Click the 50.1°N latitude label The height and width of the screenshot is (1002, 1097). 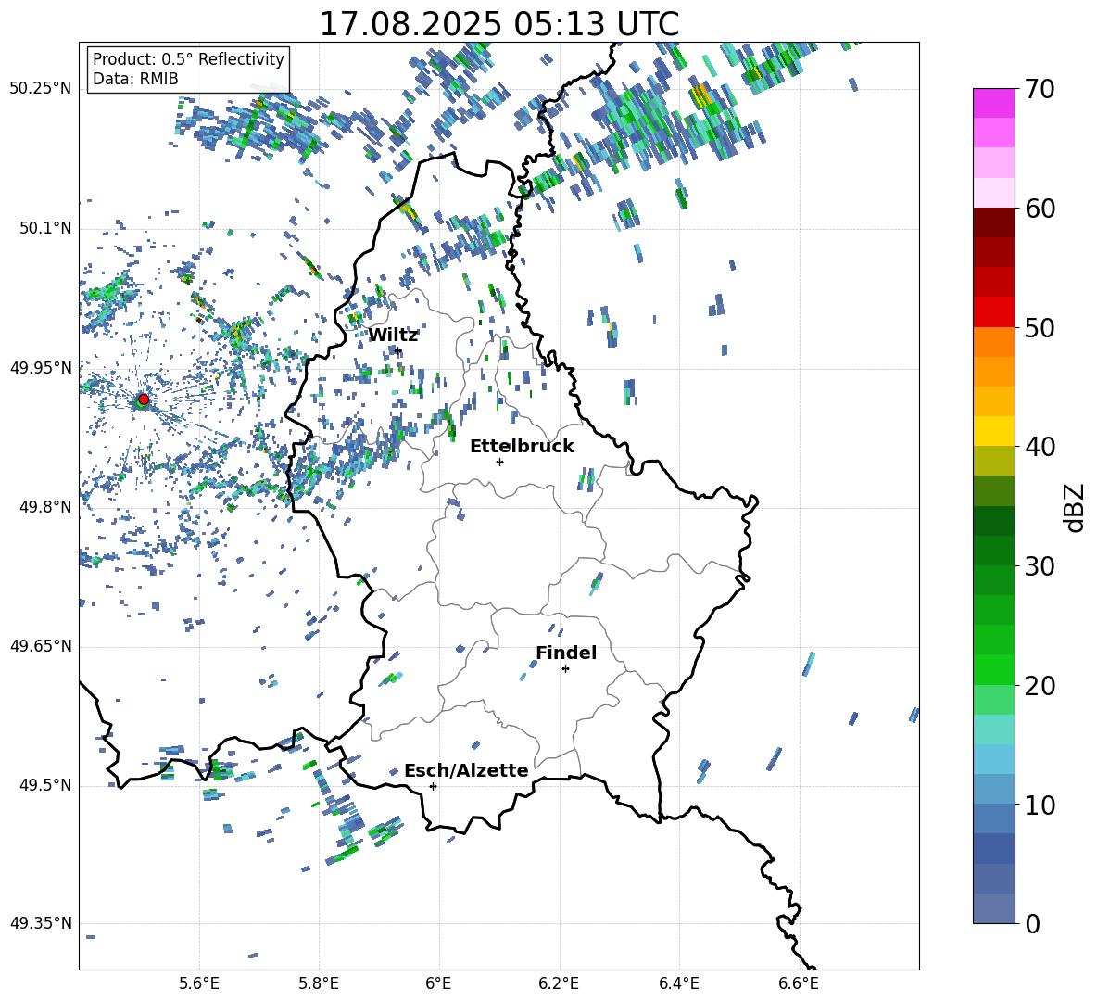click(x=44, y=229)
